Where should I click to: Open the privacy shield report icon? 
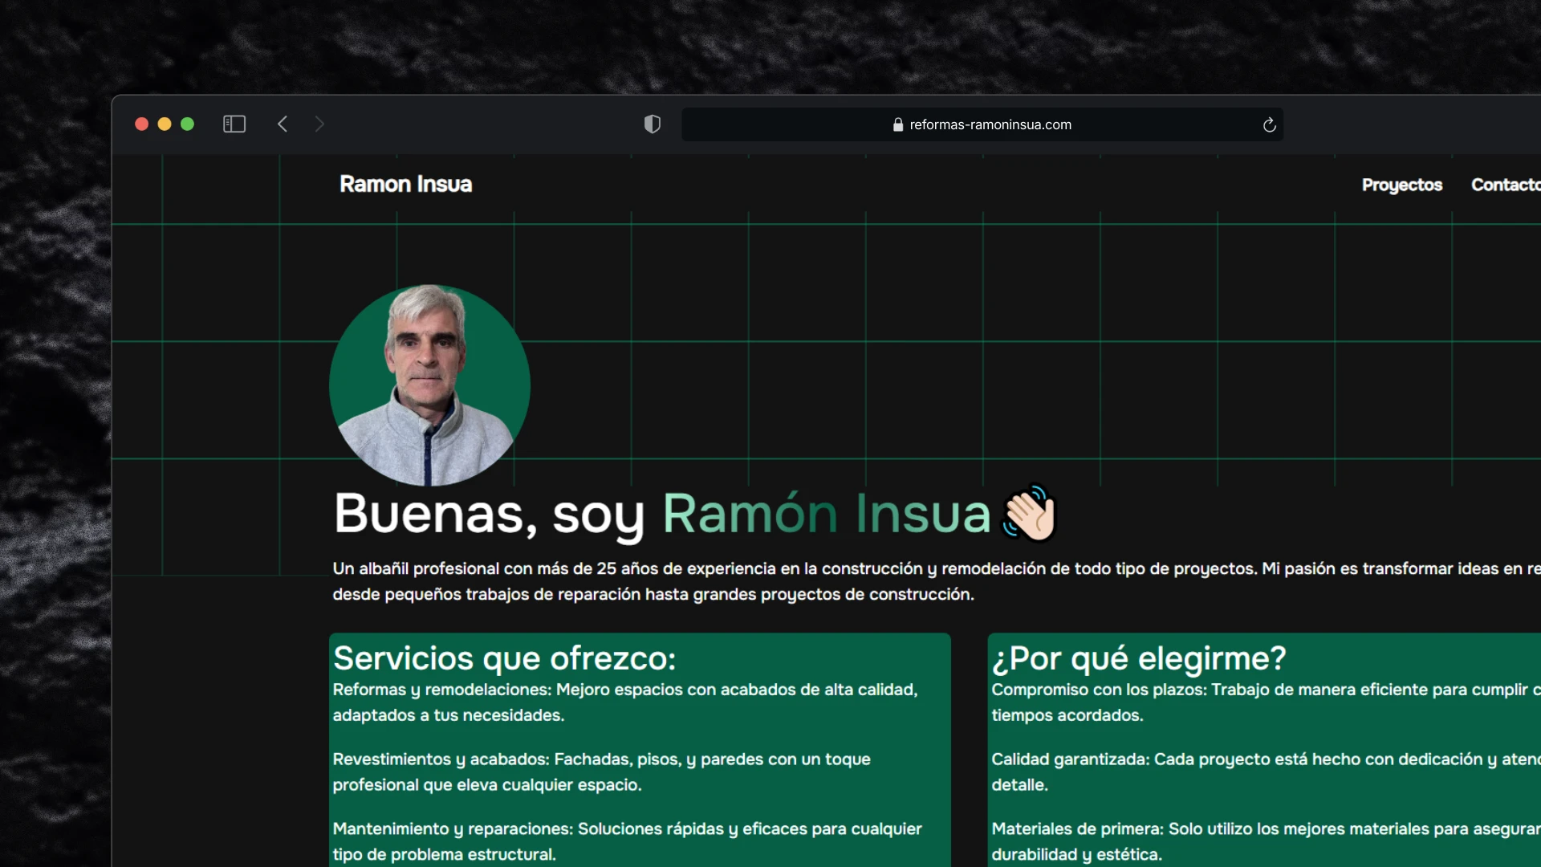coord(653,124)
